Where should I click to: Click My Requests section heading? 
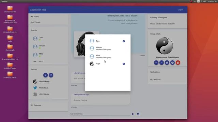click(x=36, y=105)
